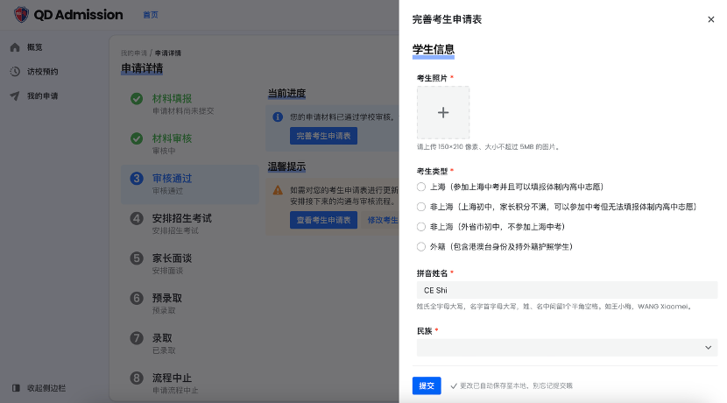Screen dimensions: 727x403
Task: Close the 完善考生申请表 panel with X
Action: click(710, 19)
